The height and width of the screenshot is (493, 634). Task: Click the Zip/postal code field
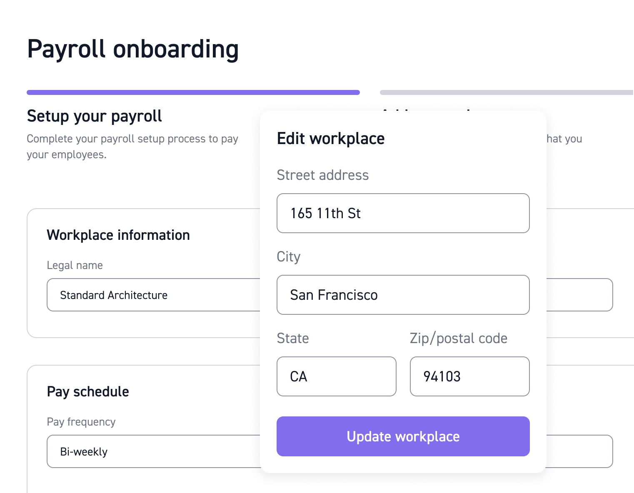coord(469,376)
